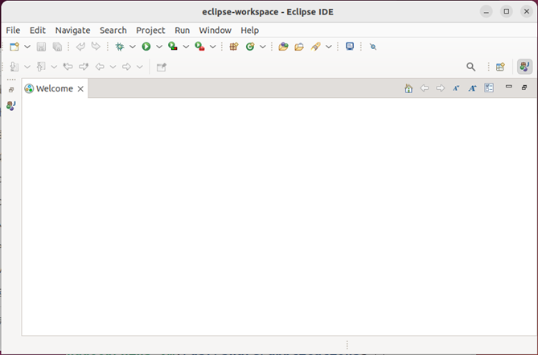Click the Next Edit Location icon
538x355 pixels.
(84, 67)
